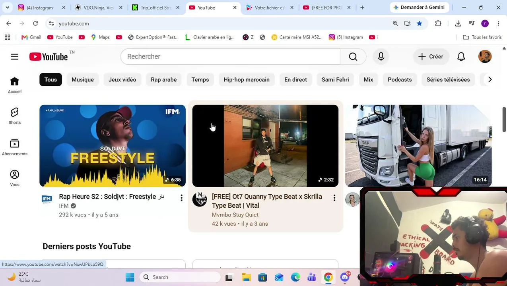Click the DAF truck video thumbnail

point(418,146)
